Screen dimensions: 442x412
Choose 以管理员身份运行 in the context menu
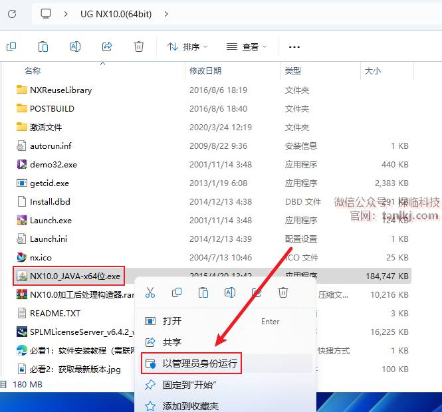click(x=224, y=363)
